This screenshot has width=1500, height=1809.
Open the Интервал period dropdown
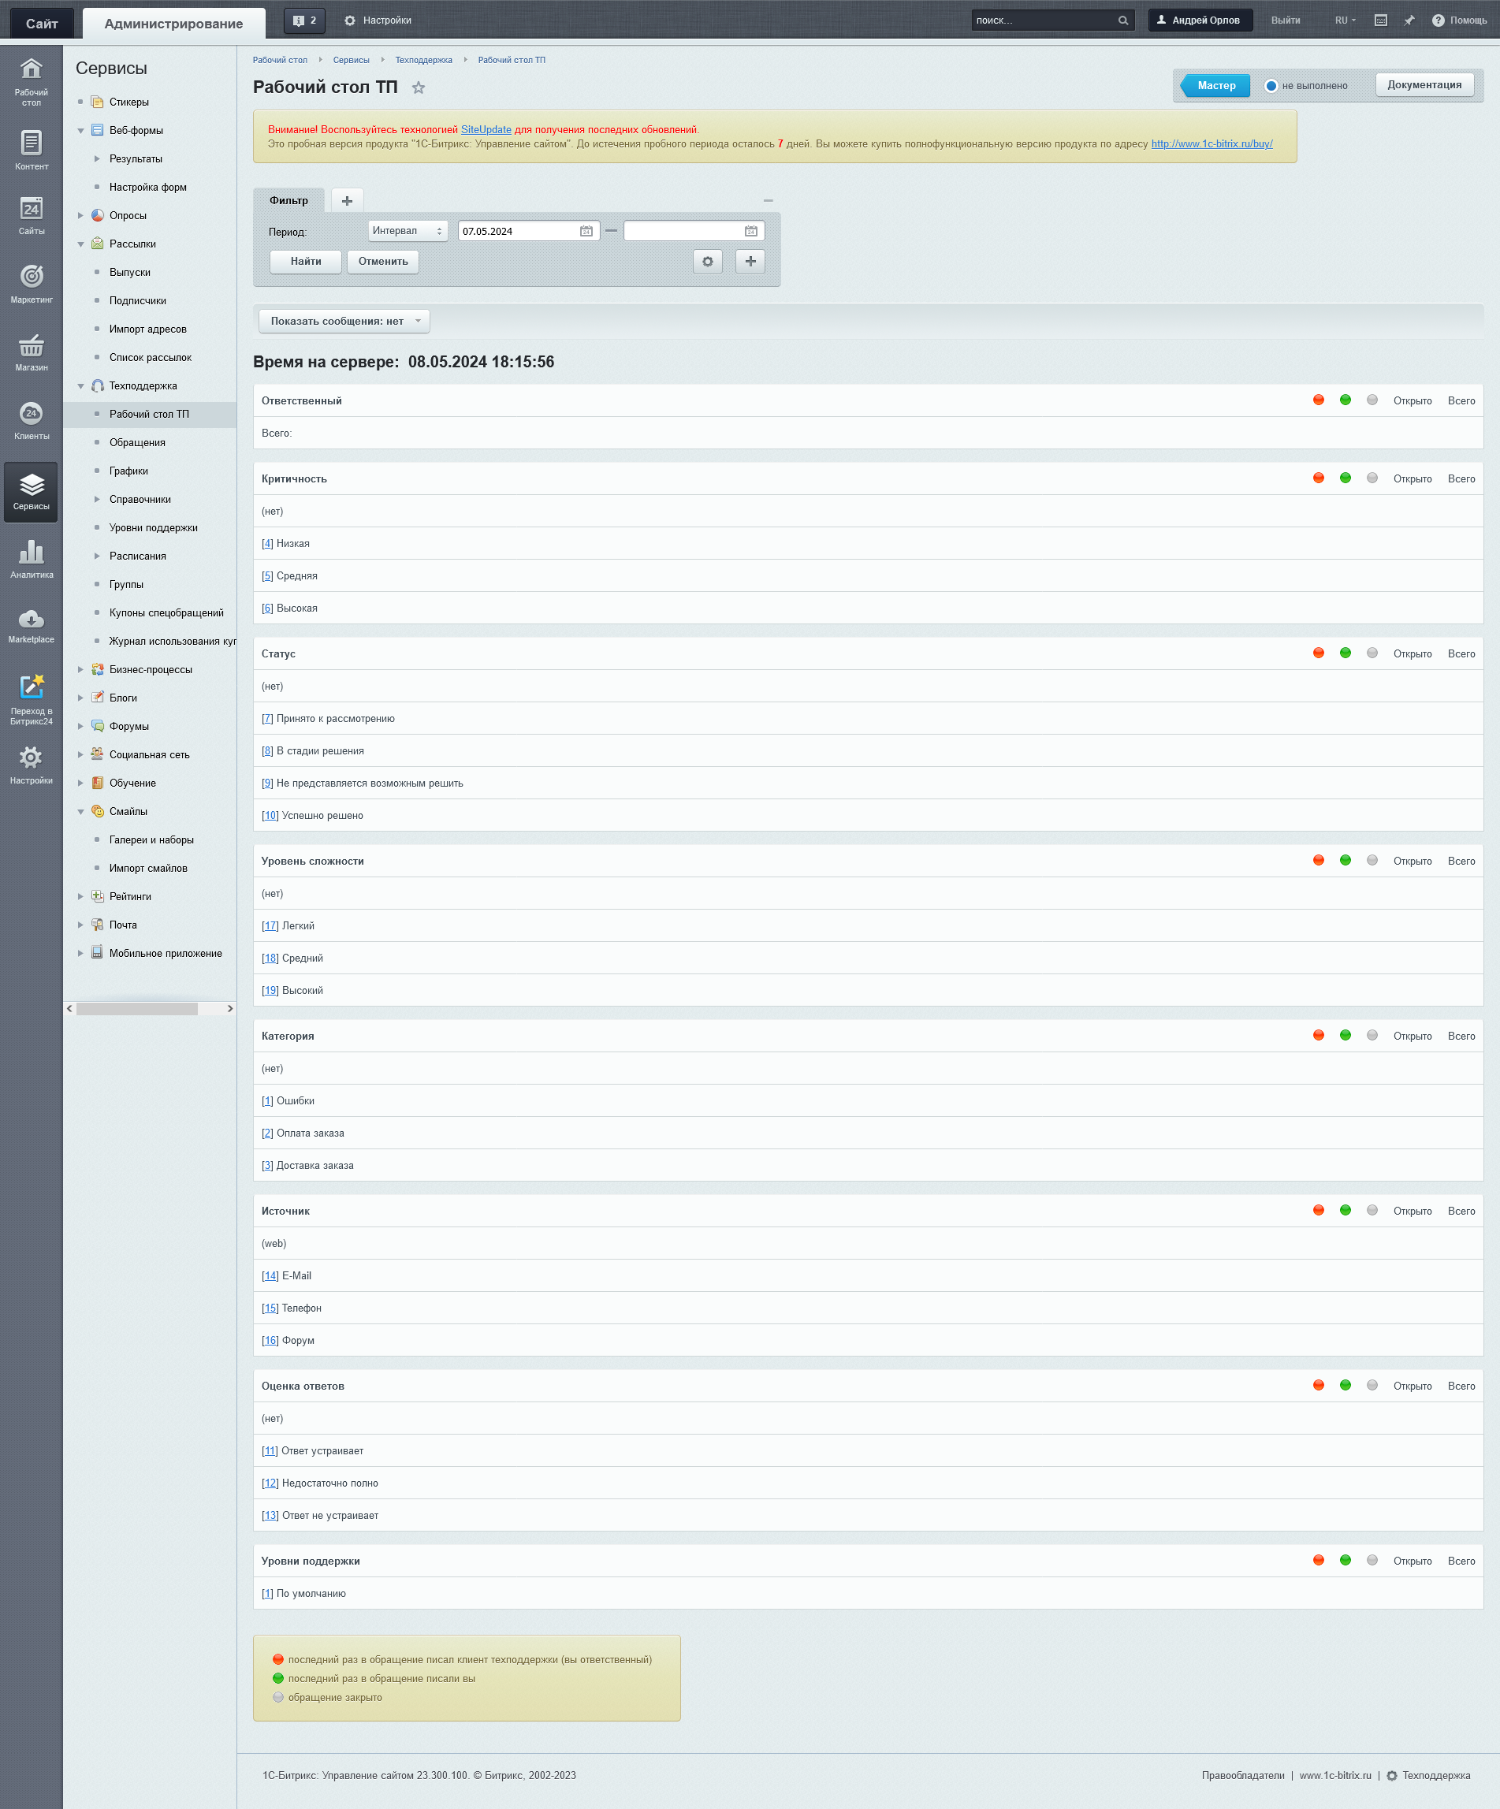408,231
